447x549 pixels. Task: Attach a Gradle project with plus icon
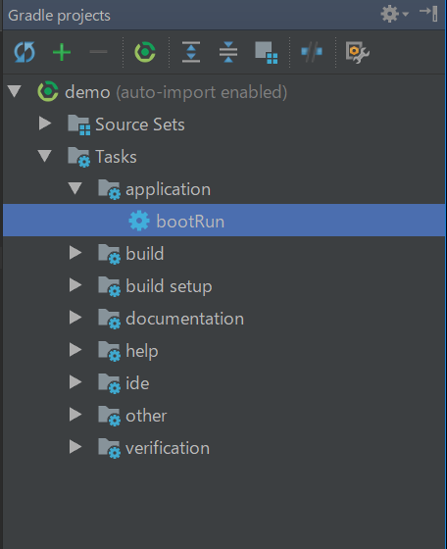[x=62, y=52]
